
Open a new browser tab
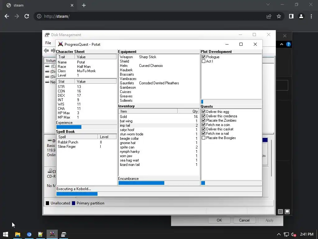(x=84, y=5)
